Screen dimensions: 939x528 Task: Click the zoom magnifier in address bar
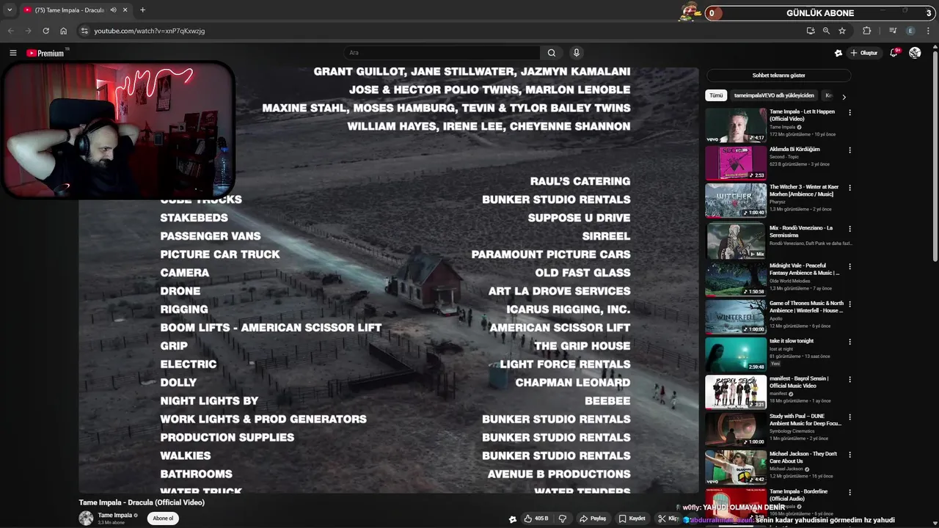826,31
